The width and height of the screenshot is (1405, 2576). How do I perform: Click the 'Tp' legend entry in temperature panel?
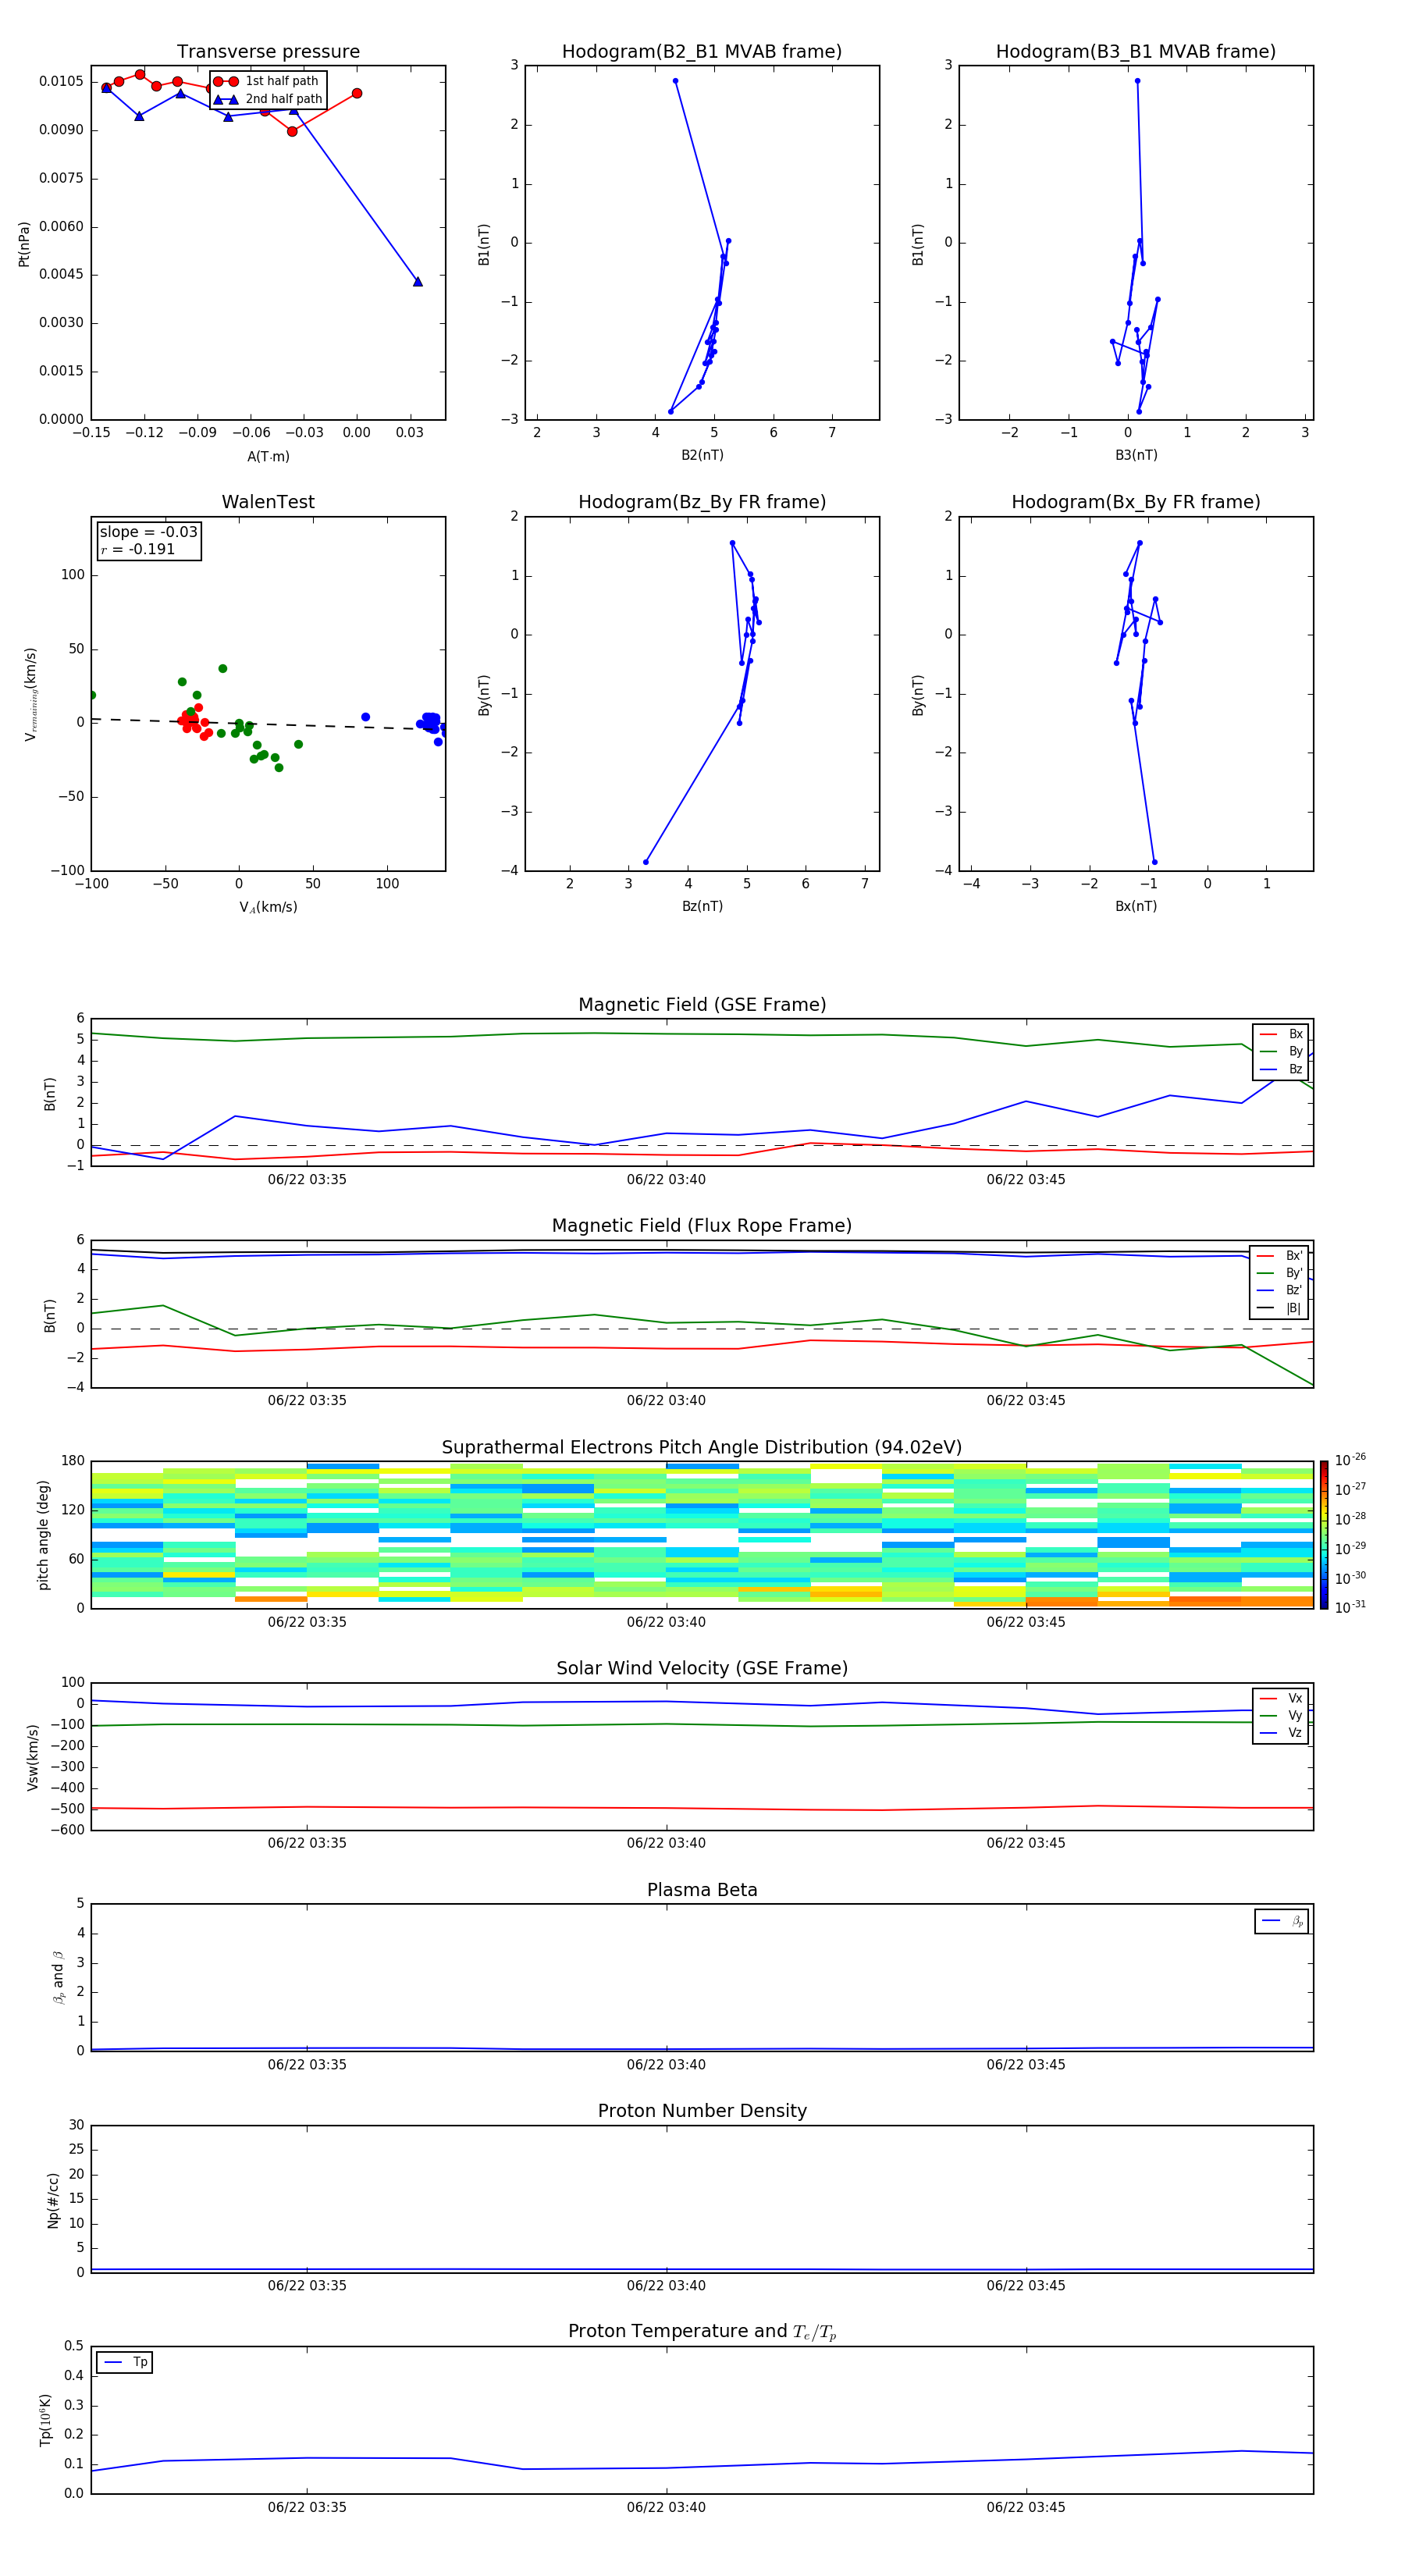[x=125, y=2362]
